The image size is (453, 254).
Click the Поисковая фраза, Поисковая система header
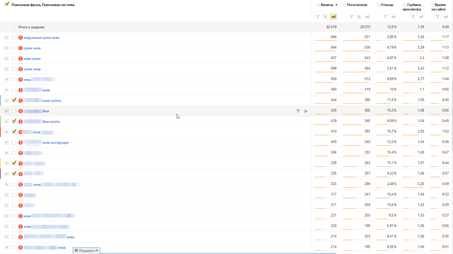(43, 5)
